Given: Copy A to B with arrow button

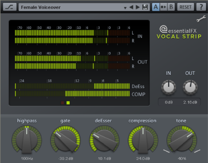Looking at the screenshot, I should pos(163,7).
